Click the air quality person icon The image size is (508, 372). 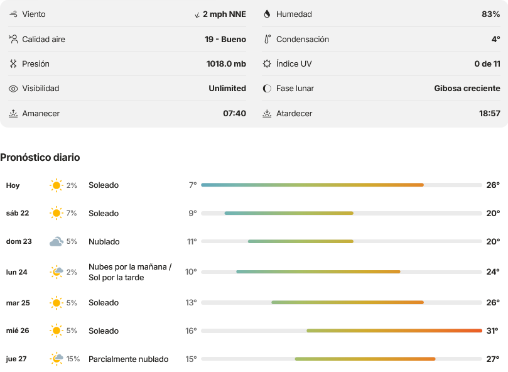13,39
